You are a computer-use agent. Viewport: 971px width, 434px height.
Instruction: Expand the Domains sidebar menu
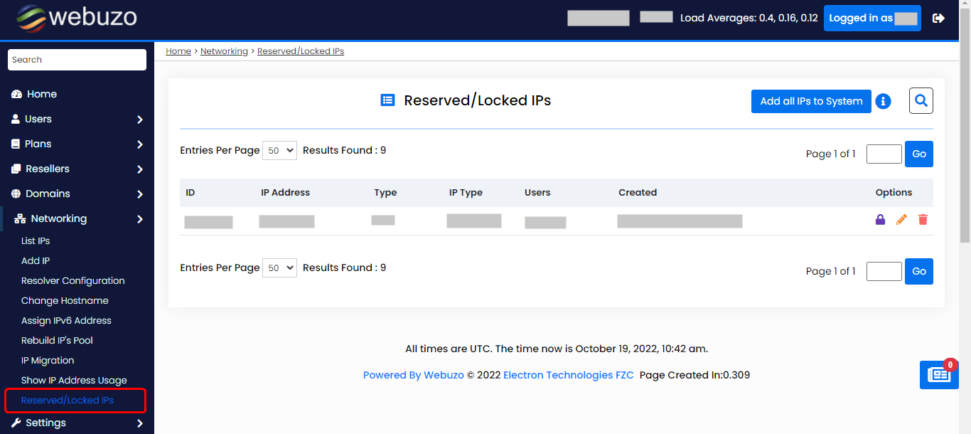pyautogui.click(x=77, y=194)
